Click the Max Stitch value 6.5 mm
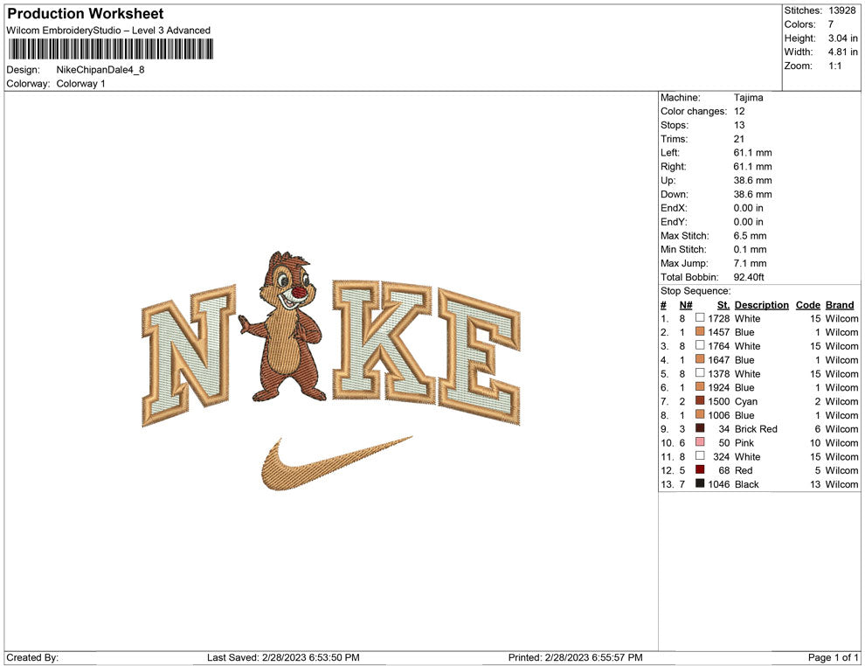 (x=750, y=236)
